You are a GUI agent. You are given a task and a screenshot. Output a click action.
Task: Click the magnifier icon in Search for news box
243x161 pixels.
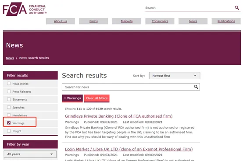click(x=196, y=87)
